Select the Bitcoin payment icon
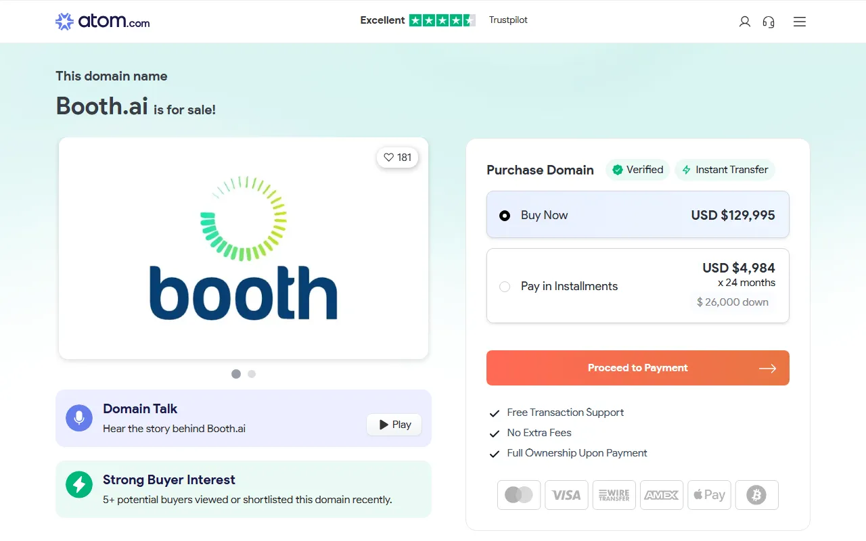This screenshot has width=866, height=541. pyautogui.click(x=756, y=495)
